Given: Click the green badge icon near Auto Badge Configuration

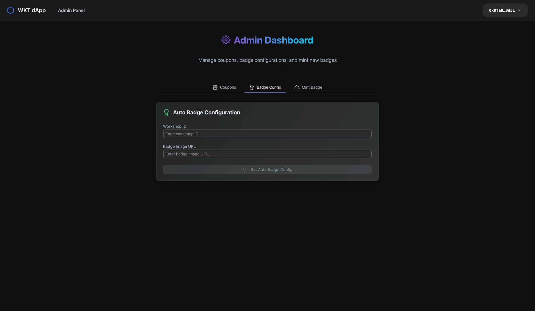Looking at the screenshot, I should 166,112.
